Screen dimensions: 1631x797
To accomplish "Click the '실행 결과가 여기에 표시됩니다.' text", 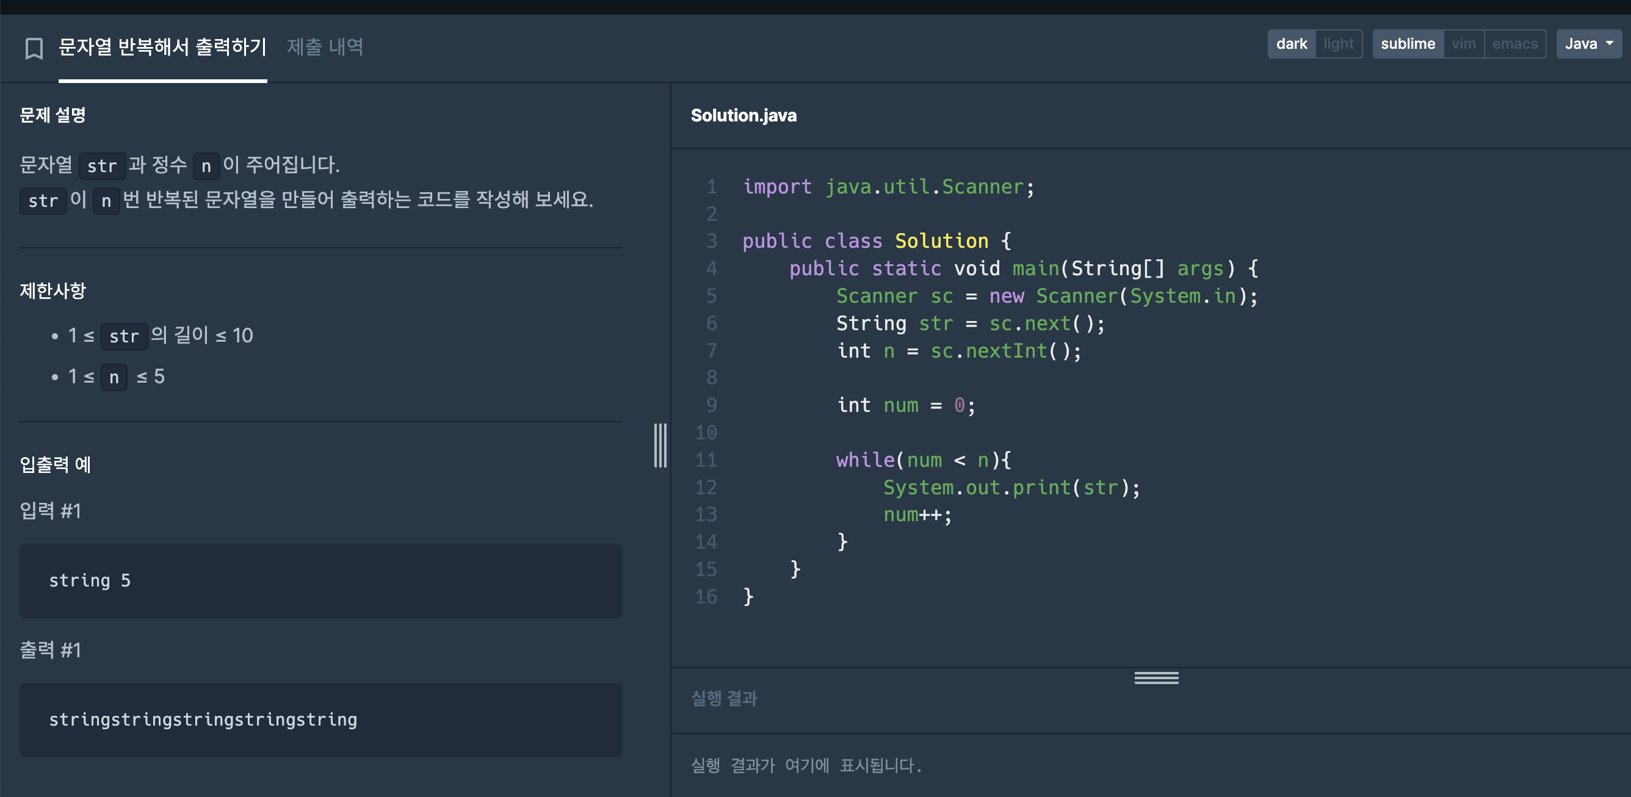I will (805, 765).
